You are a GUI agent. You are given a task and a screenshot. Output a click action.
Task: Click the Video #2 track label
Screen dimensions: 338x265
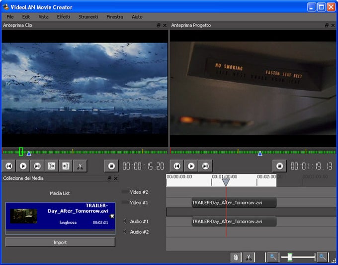[139, 192]
